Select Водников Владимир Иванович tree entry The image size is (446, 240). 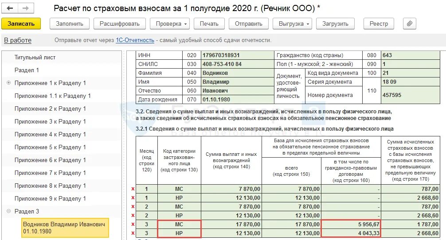[x=65, y=228]
